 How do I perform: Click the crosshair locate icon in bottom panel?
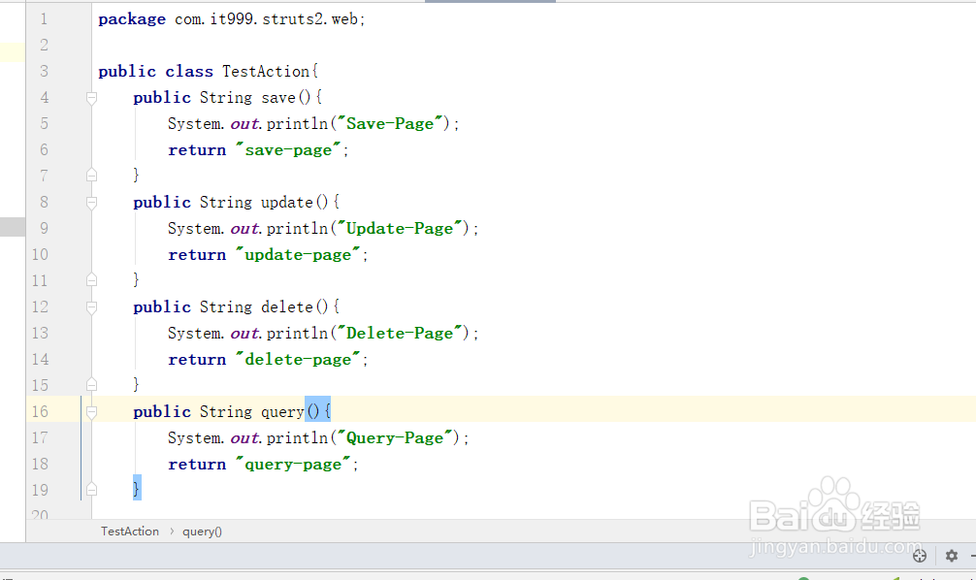click(x=920, y=556)
